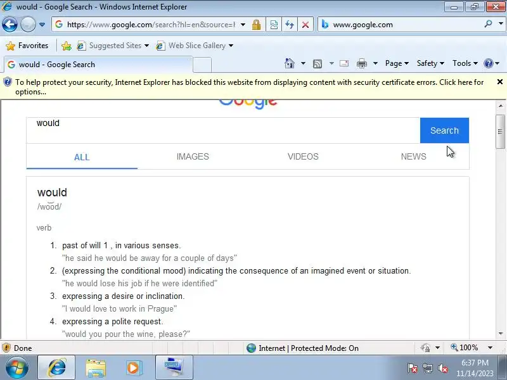Click the Internet Explorer taskbar icon
The image size is (507, 380).
click(x=56, y=368)
